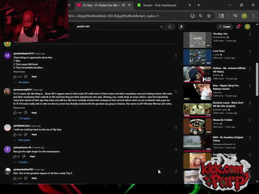
Task: Open options for edwardmillard203's comment
Action: [x=176, y=171]
